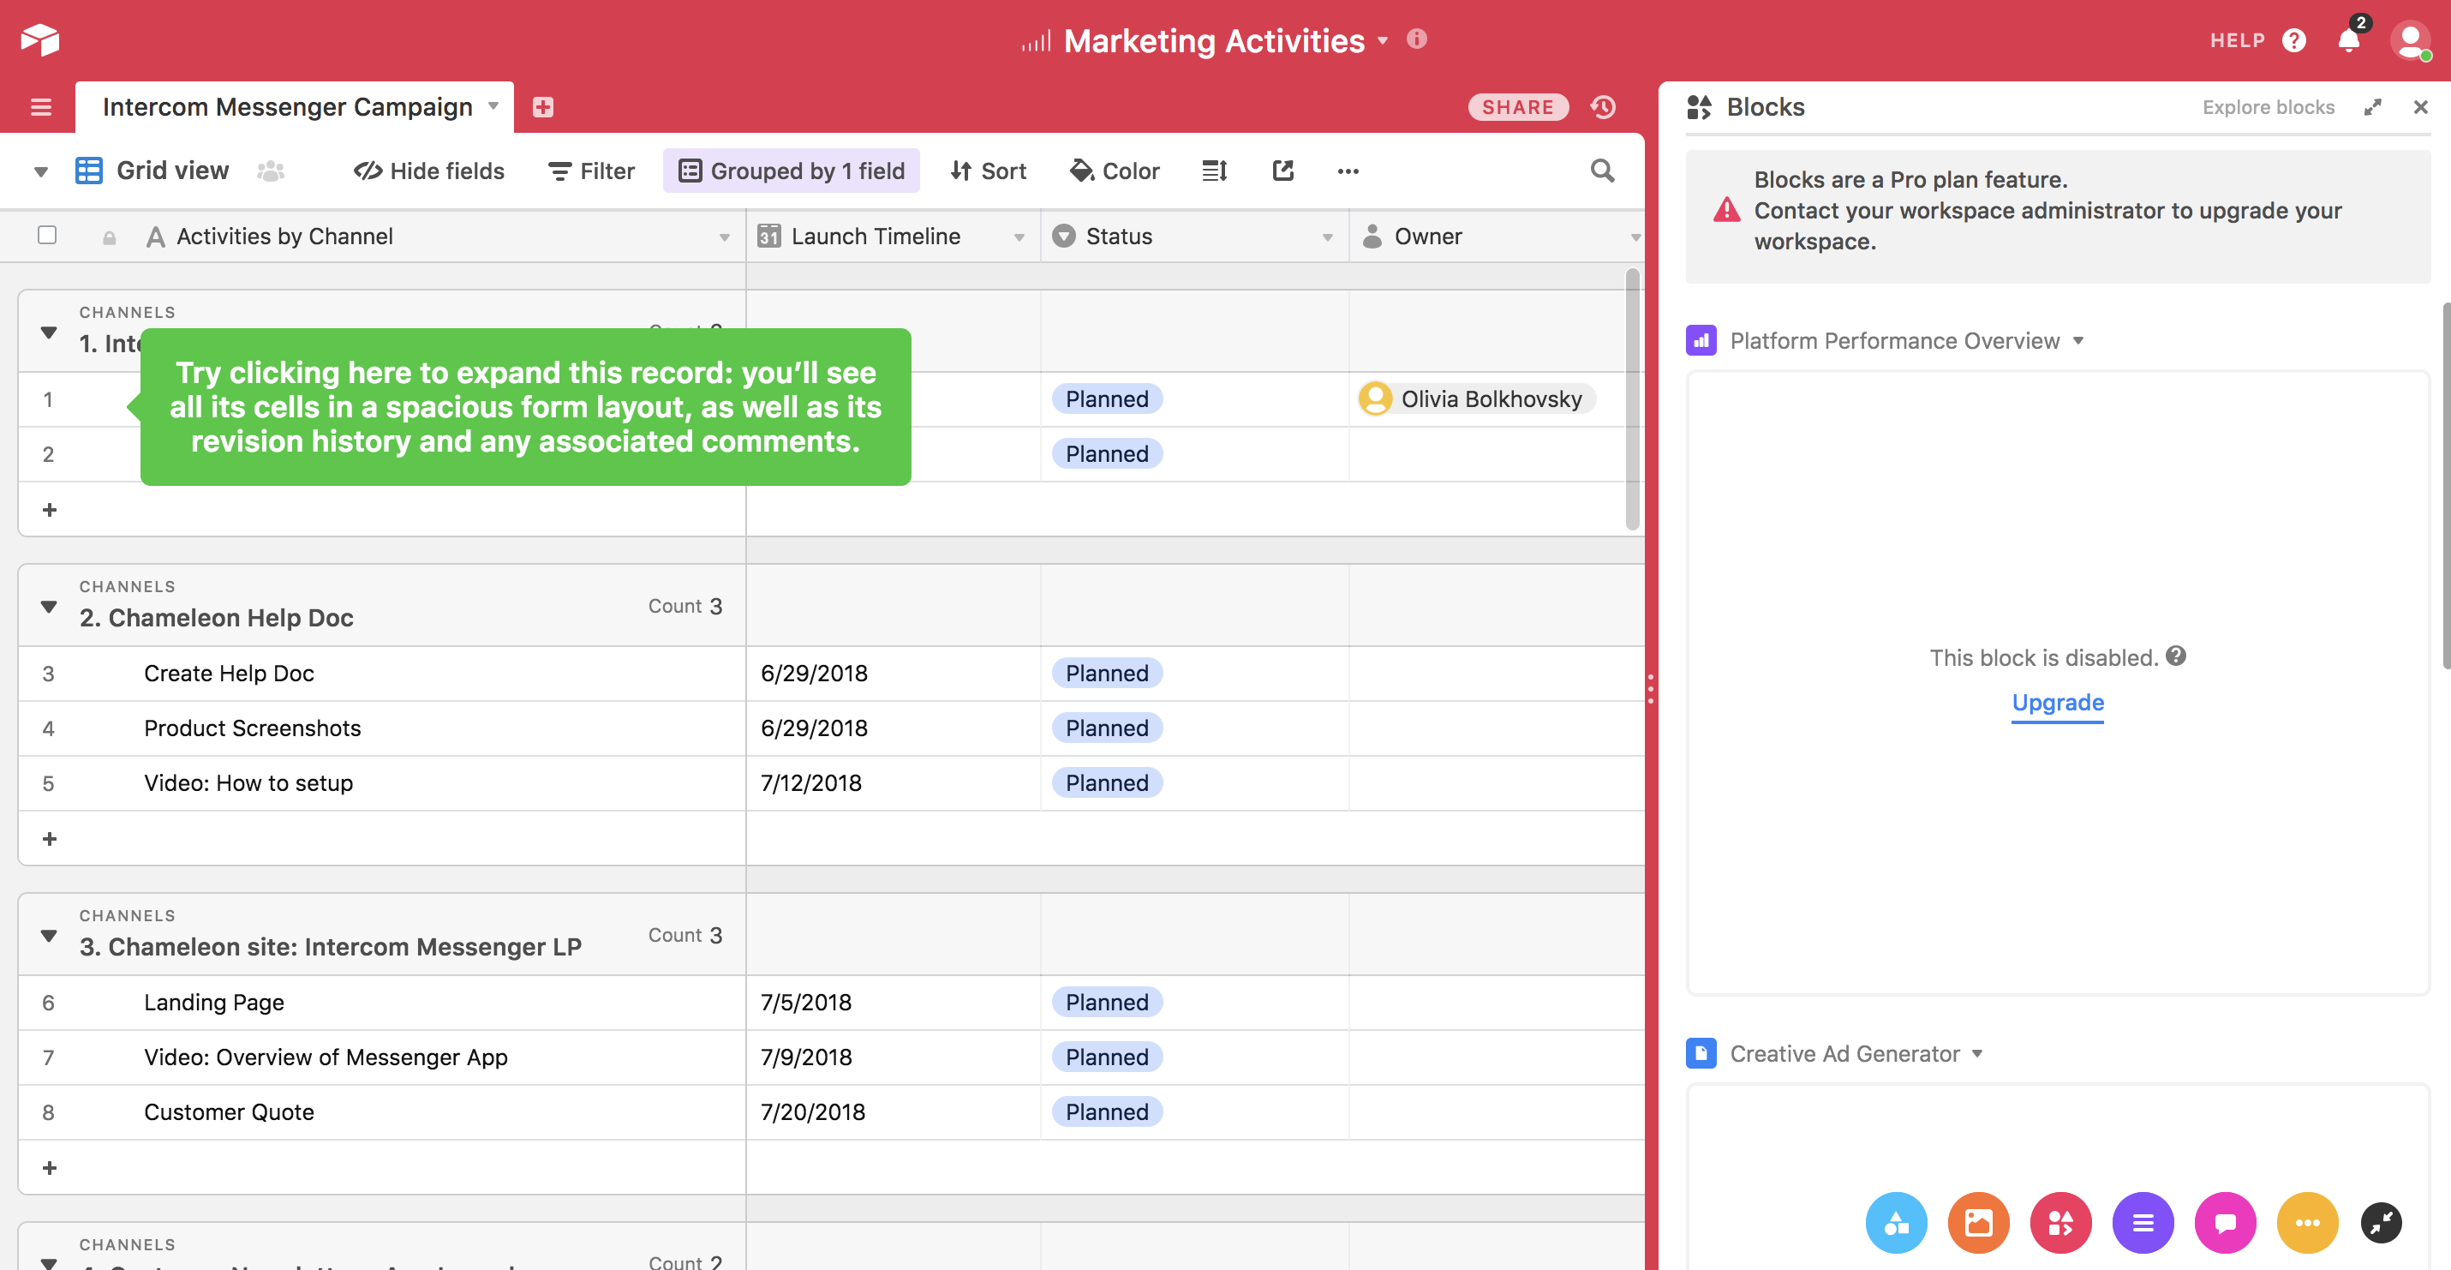Click the search magnifier icon
Image resolution: width=2451 pixels, height=1270 pixels.
tap(1603, 171)
